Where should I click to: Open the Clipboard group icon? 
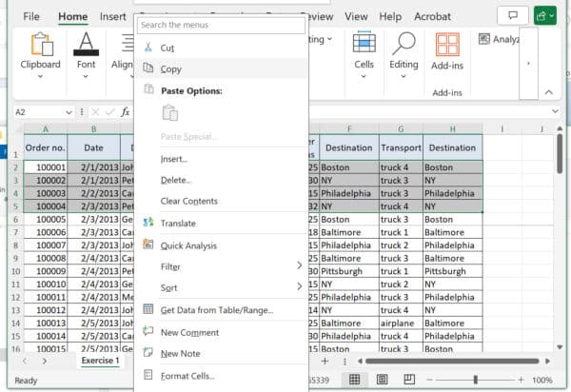(42, 45)
